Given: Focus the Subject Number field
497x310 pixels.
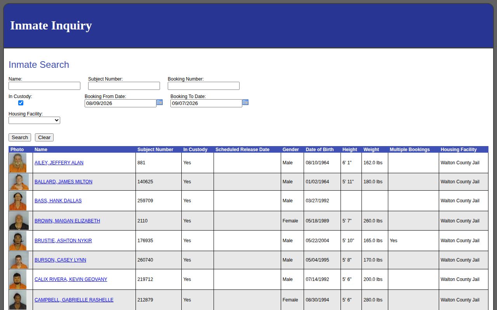Looking at the screenshot, I should (x=124, y=86).
